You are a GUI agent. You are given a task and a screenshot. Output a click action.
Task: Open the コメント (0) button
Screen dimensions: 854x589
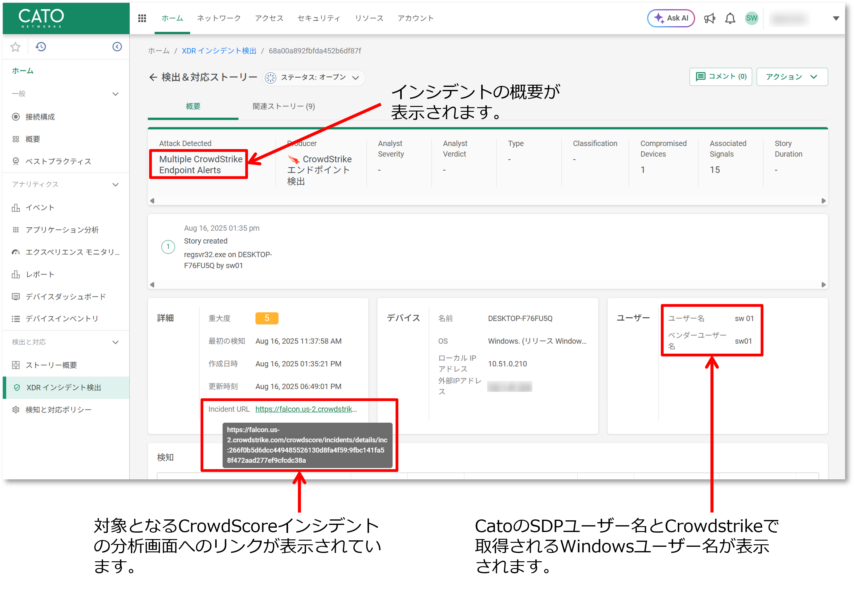pos(720,77)
